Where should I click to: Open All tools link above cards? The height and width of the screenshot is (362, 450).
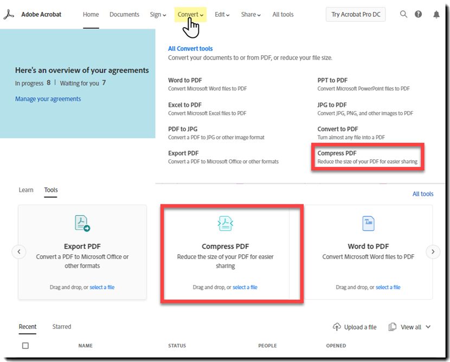coord(423,194)
